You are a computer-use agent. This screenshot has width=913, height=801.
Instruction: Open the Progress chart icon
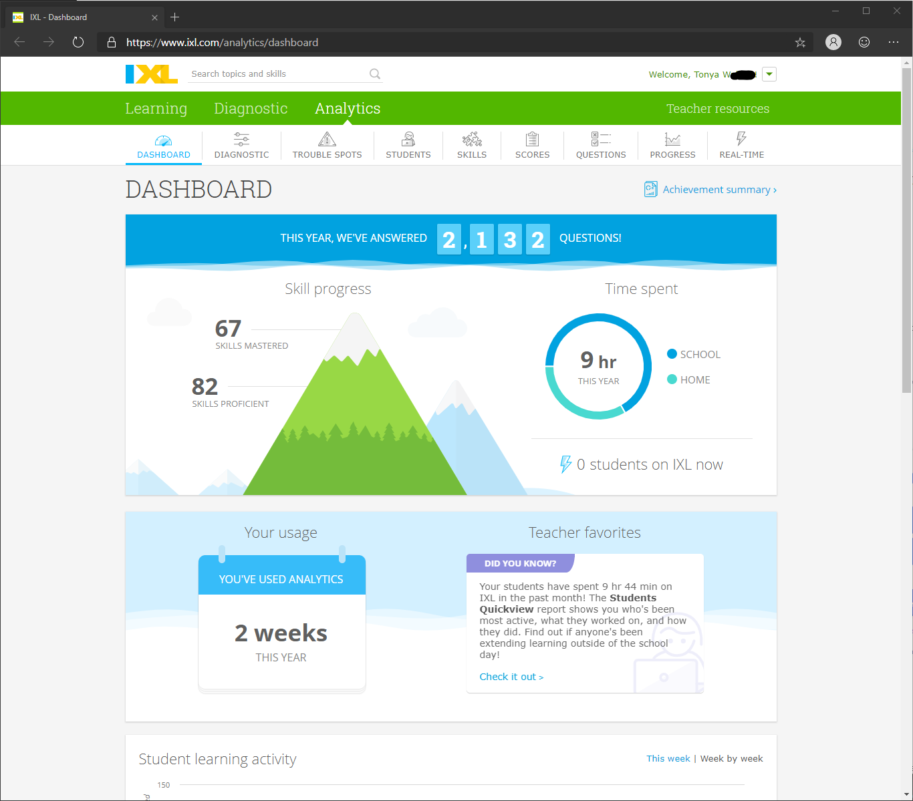672,139
